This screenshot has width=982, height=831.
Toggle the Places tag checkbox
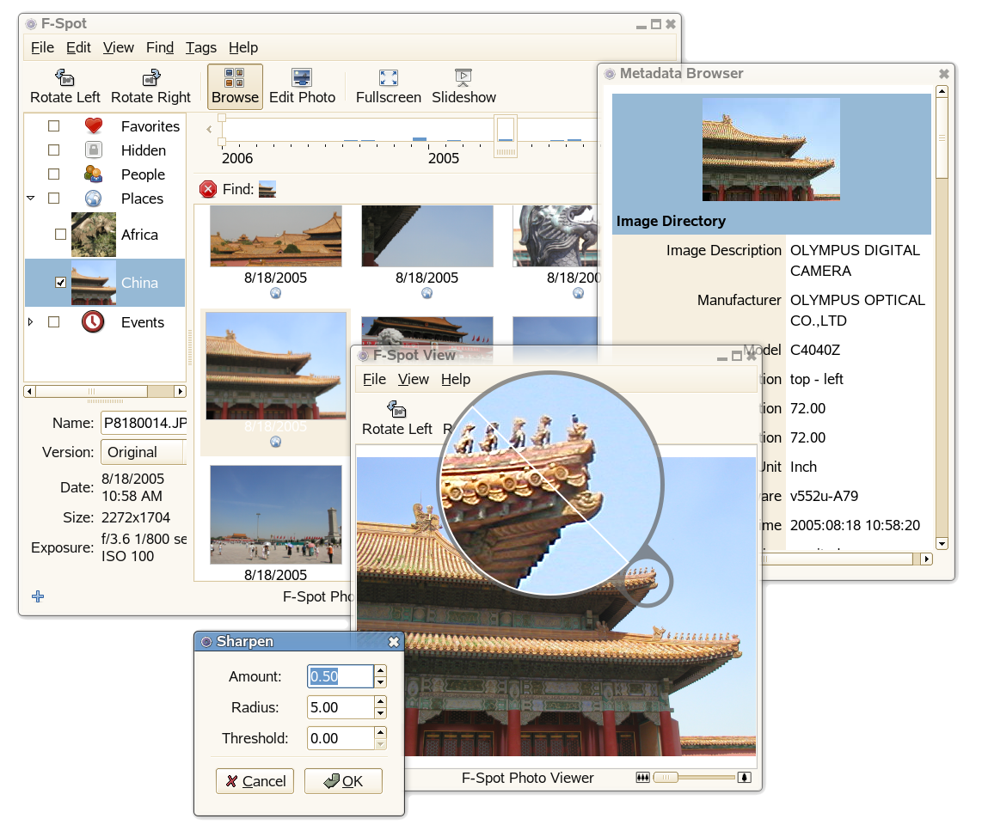click(x=54, y=199)
